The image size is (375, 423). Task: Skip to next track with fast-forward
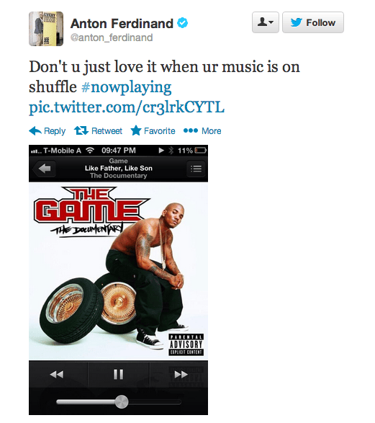click(x=181, y=375)
